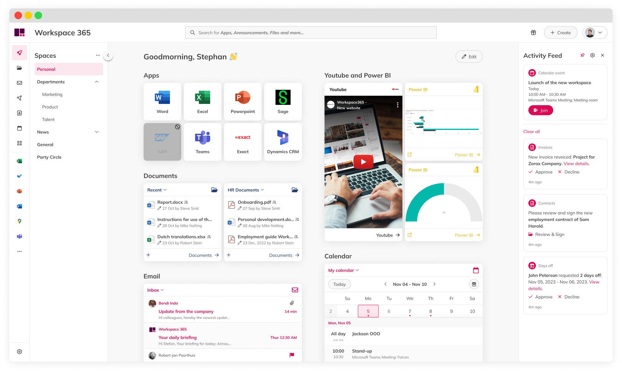This screenshot has height=372, width=622.
Task: Open the Dynamics CRM app tile
Action: (282, 142)
